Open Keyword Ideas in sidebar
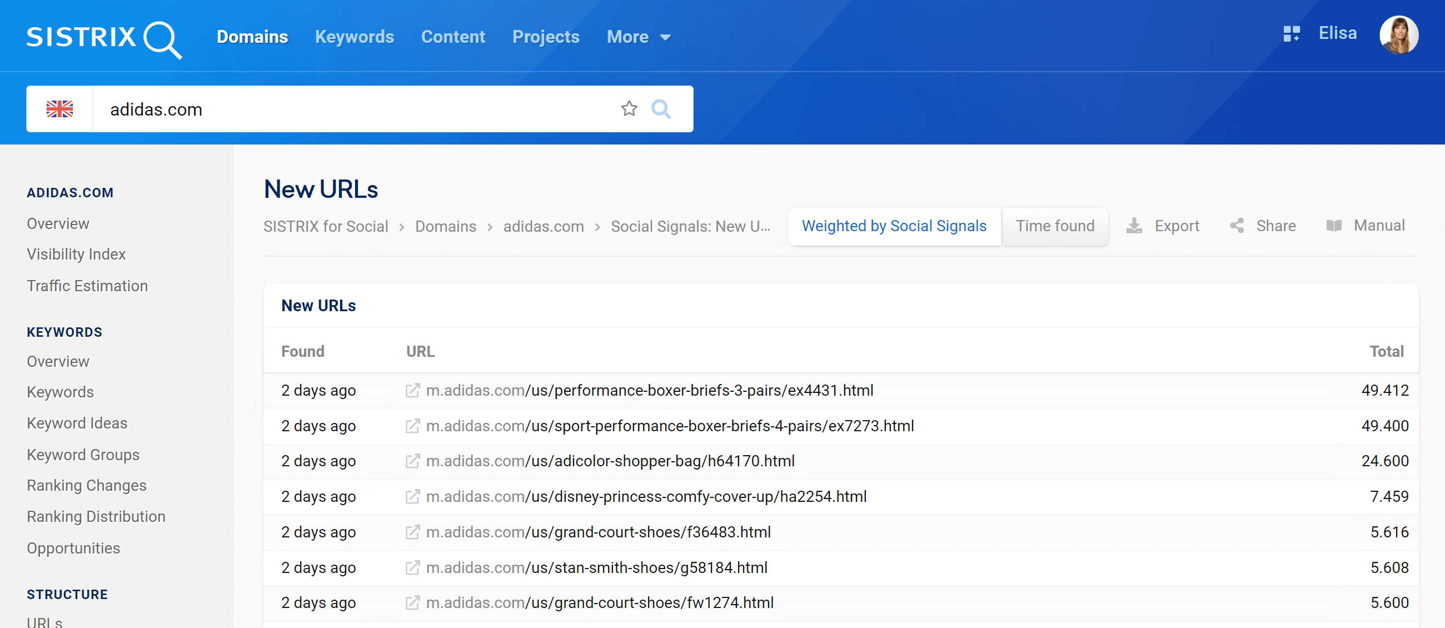Viewport: 1445px width, 628px height. pos(77,423)
